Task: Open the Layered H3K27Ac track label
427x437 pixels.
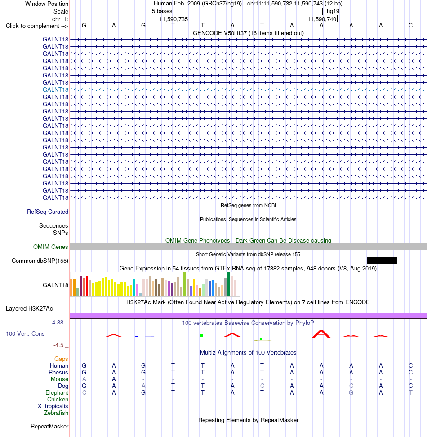Action: coord(29,309)
